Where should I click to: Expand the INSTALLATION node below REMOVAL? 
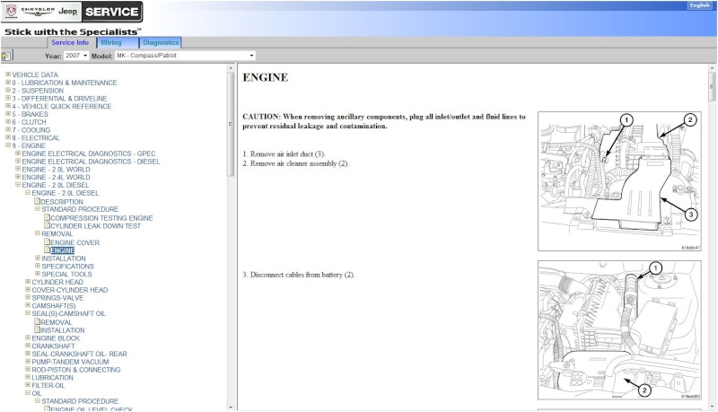tap(38, 258)
